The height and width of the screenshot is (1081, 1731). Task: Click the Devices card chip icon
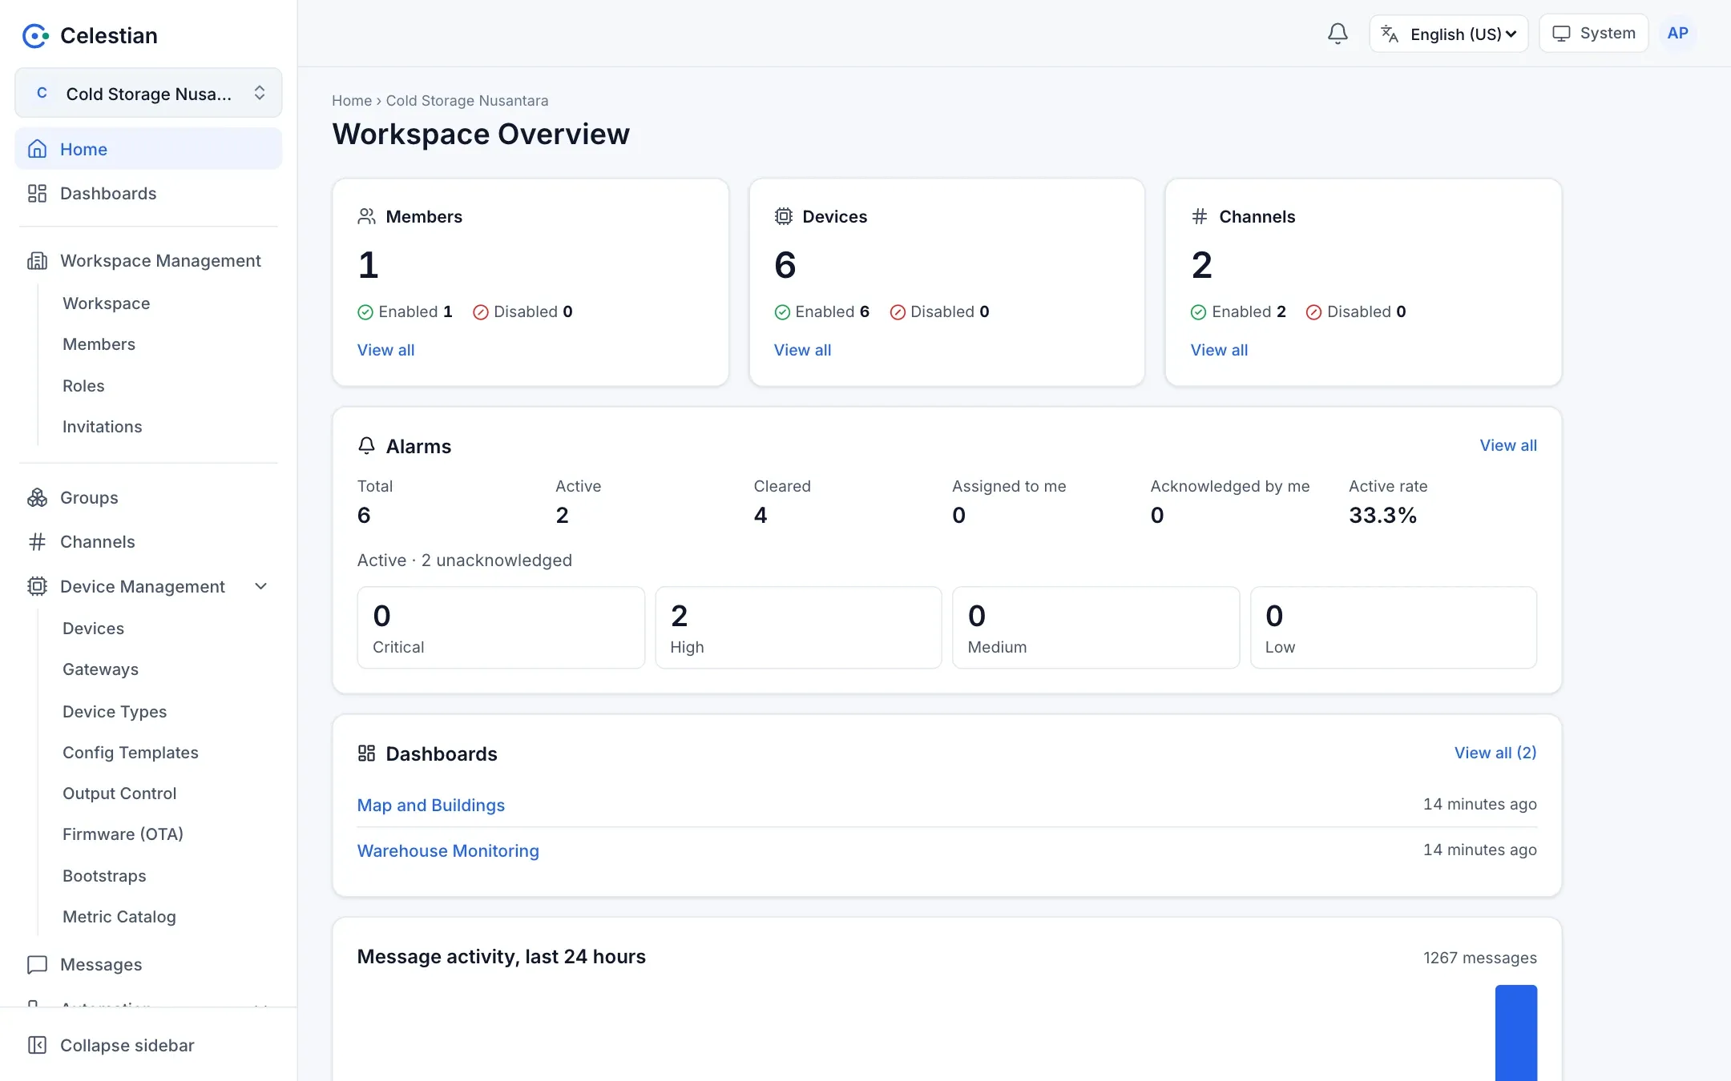(783, 216)
